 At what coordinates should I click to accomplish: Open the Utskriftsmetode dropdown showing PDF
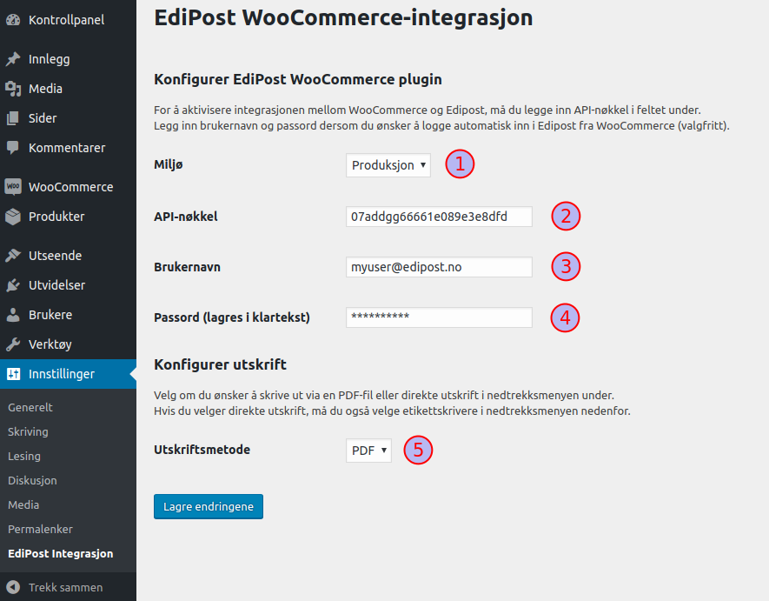pos(368,451)
